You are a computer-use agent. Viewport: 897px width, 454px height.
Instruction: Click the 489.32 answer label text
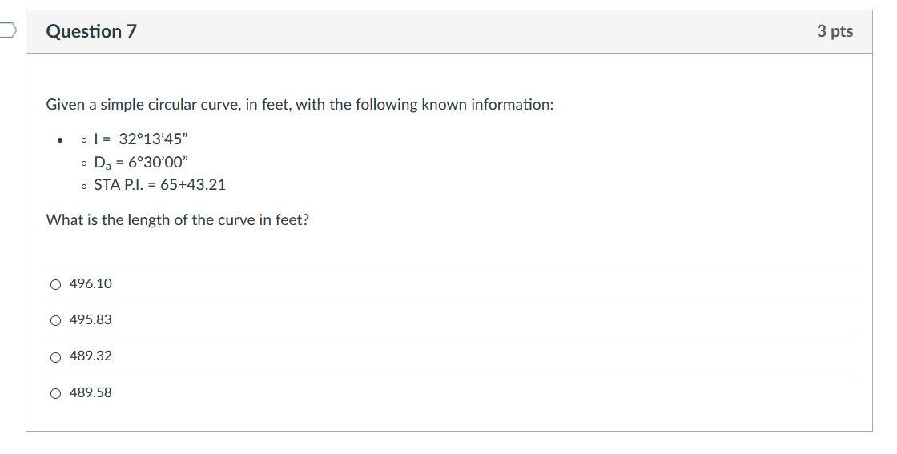click(x=91, y=356)
